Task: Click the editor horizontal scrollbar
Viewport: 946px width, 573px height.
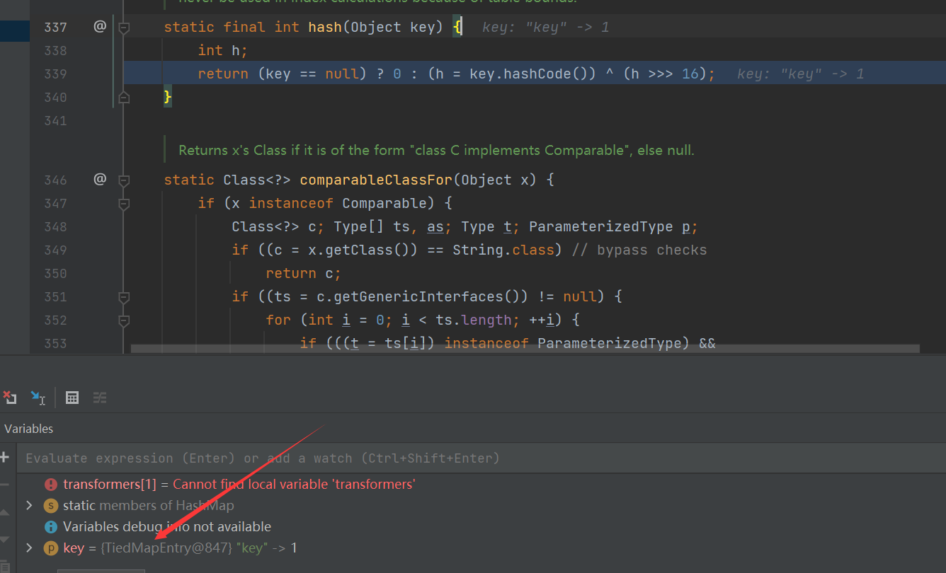Action: pyautogui.click(x=524, y=349)
